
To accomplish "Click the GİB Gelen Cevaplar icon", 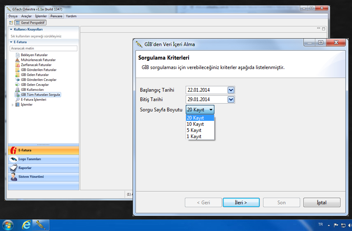I will point(17,85).
